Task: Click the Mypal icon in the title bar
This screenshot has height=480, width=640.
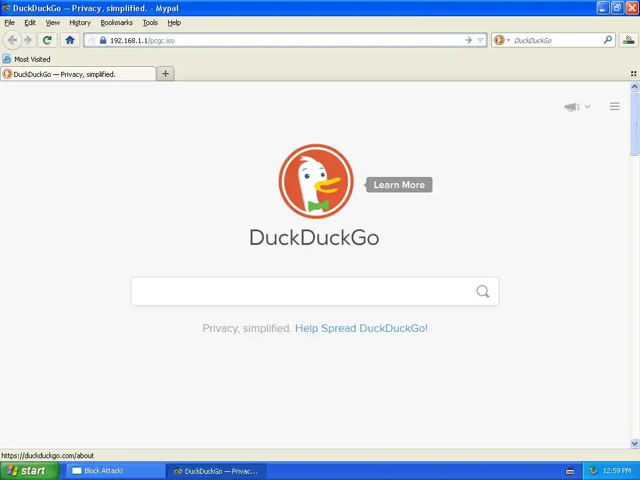Action: 6,7
